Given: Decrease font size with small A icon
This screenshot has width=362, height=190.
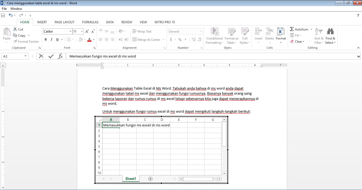Looking at the screenshot, I should [x=93, y=32].
